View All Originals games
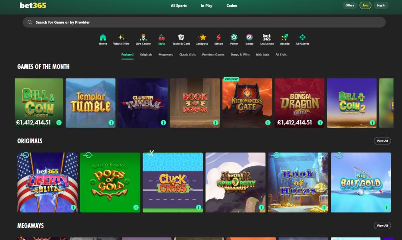The width and height of the screenshot is (402, 240). click(382, 141)
